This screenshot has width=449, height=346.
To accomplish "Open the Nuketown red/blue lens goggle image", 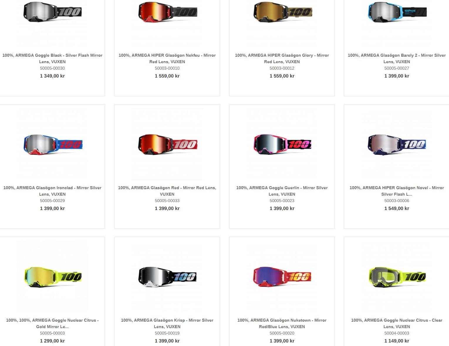I will (x=282, y=277).
